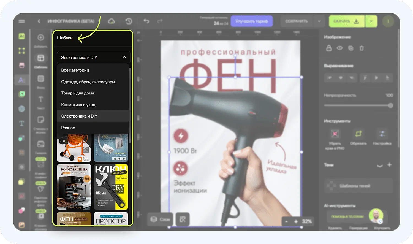Screen dimensions: 413x244
Task: Adjust the Непрозрачность opacity slider
Action: click(358, 105)
